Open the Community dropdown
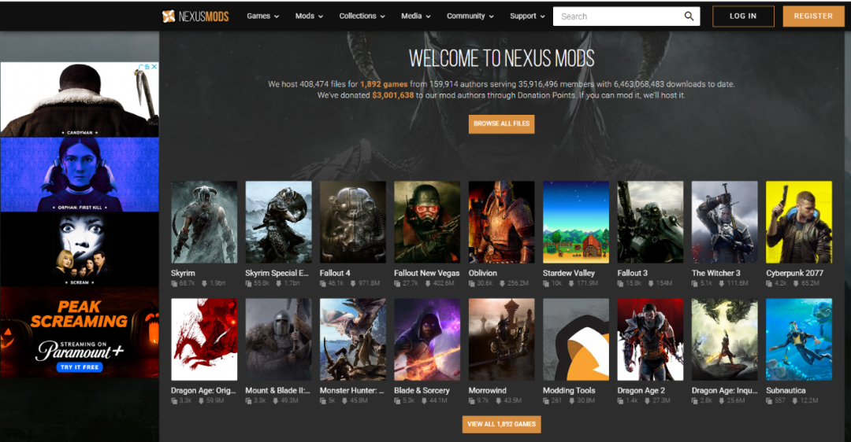The image size is (851, 442). click(470, 17)
